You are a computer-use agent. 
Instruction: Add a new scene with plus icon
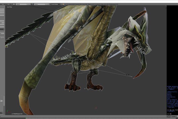[x=47, y=4]
